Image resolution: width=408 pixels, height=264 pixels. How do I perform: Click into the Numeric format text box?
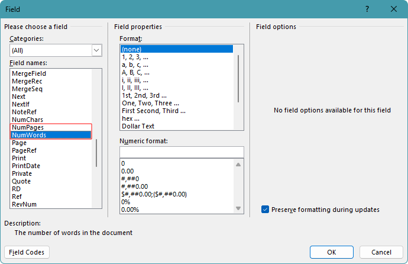[181, 152]
